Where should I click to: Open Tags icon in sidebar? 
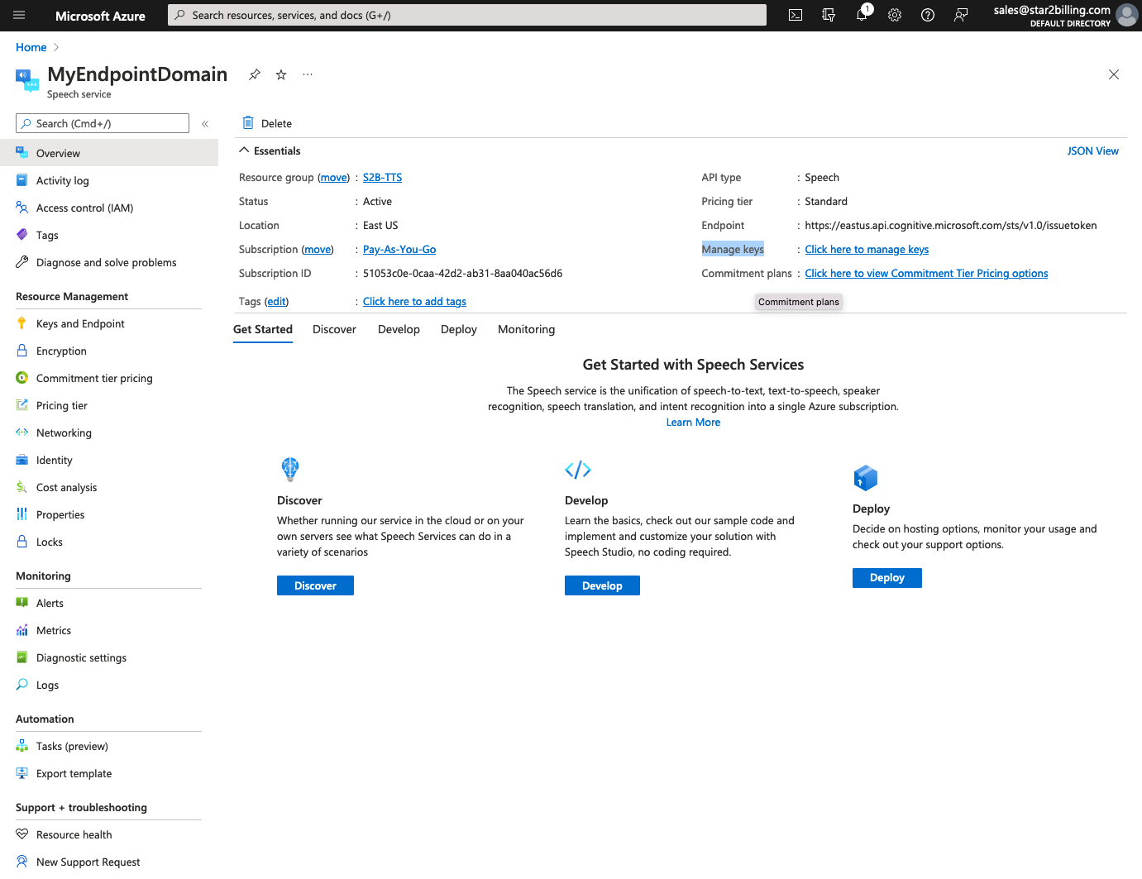pyautogui.click(x=22, y=235)
